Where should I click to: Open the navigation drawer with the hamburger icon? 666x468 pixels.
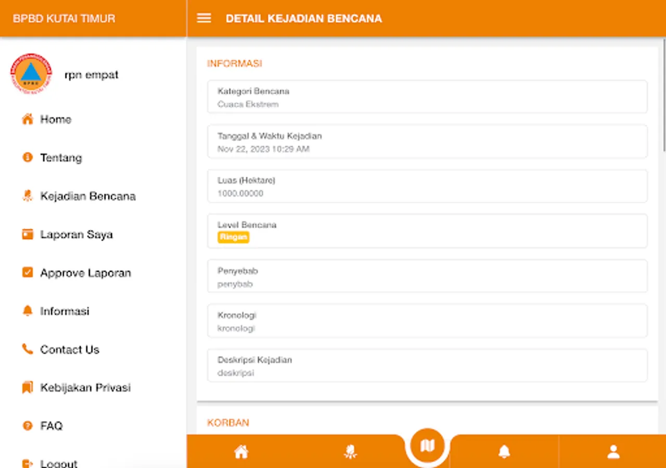pyautogui.click(x=203, y=18)
